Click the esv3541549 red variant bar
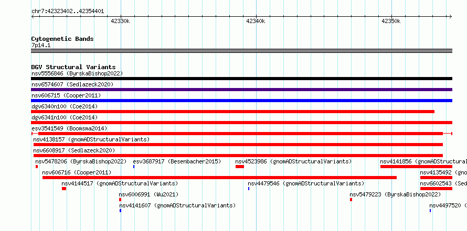The width and height of the screenshot is (467, 231). (241, 134)
